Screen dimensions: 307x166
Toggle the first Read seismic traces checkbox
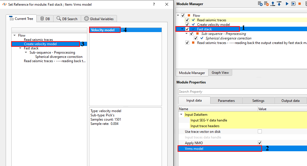[187, 20]
